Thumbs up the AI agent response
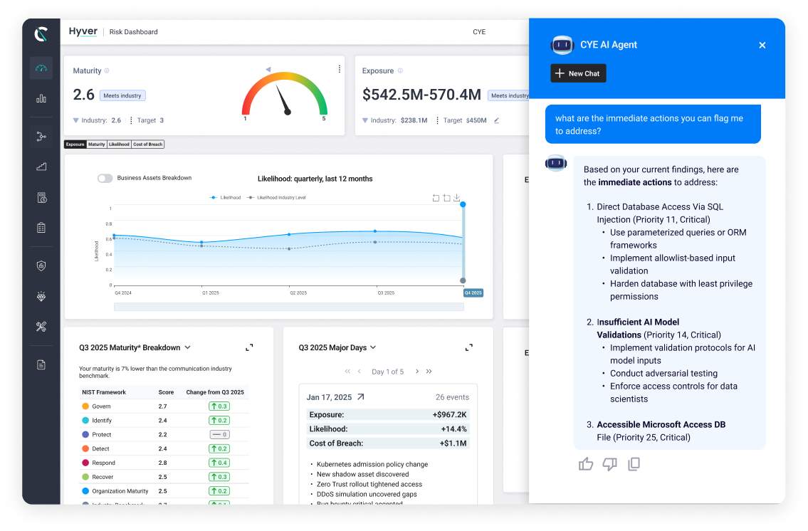 tap(586, 464)
